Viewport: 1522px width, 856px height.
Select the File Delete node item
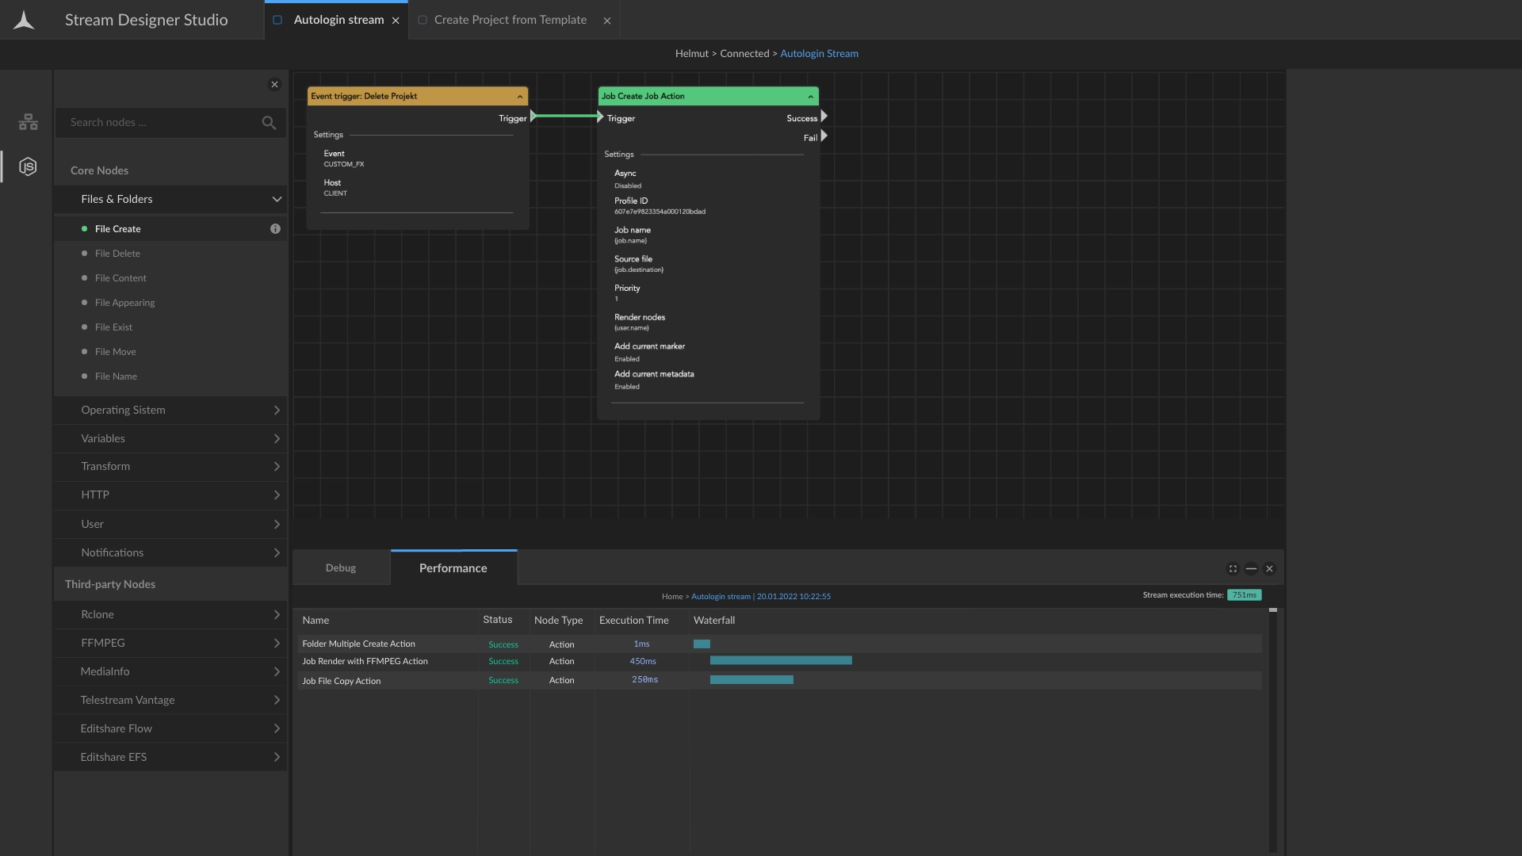(117, 254)
